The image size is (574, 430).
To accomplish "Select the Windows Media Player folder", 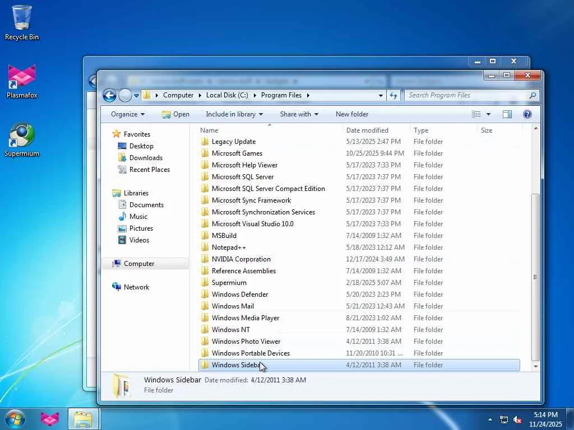I will (246, 318).
